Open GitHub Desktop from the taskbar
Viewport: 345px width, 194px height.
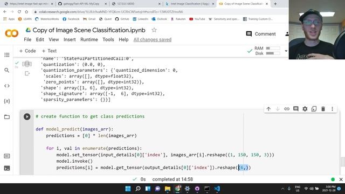coord(197,189)
